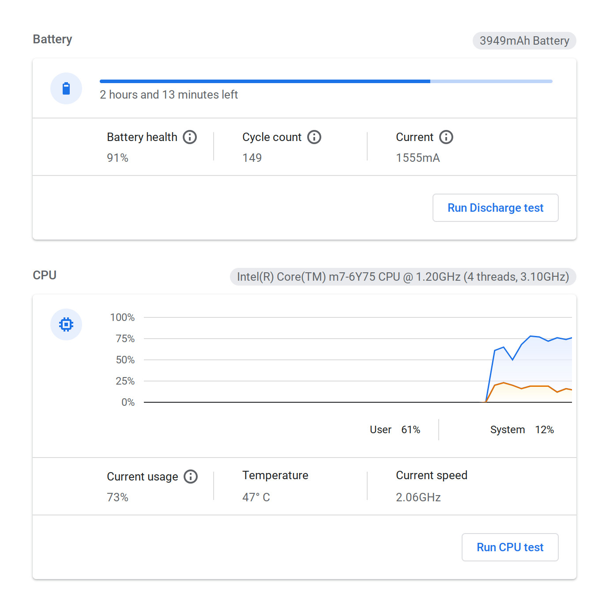
Task: Click the Run CPU test button
Action: pos(510,547)
